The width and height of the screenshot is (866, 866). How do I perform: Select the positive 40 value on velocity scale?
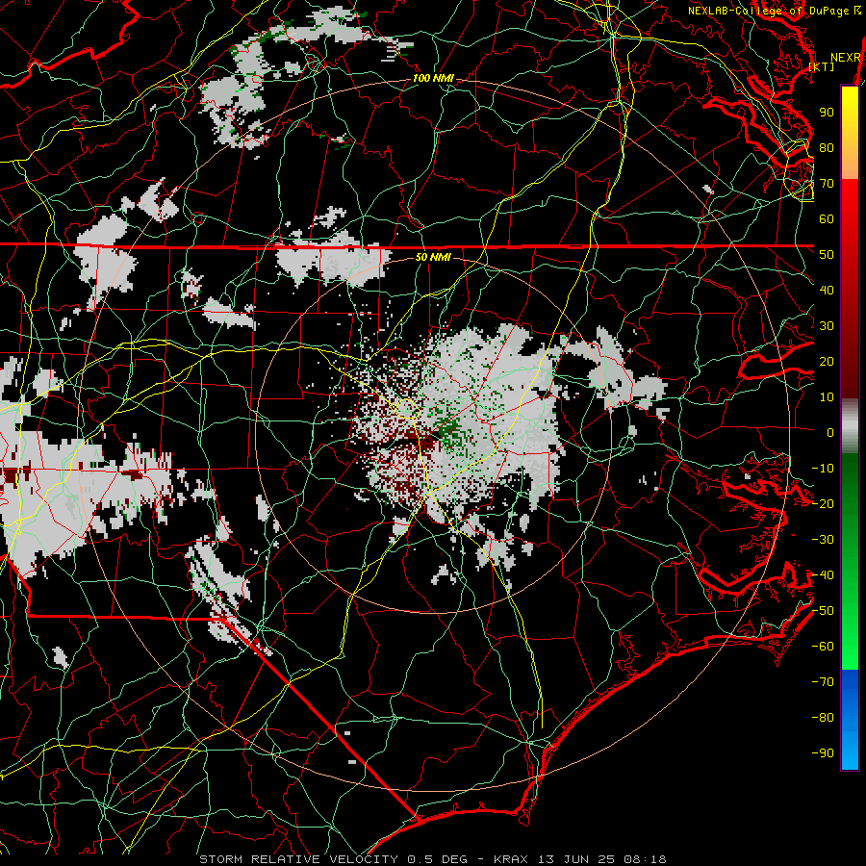[x=827, y=291]
